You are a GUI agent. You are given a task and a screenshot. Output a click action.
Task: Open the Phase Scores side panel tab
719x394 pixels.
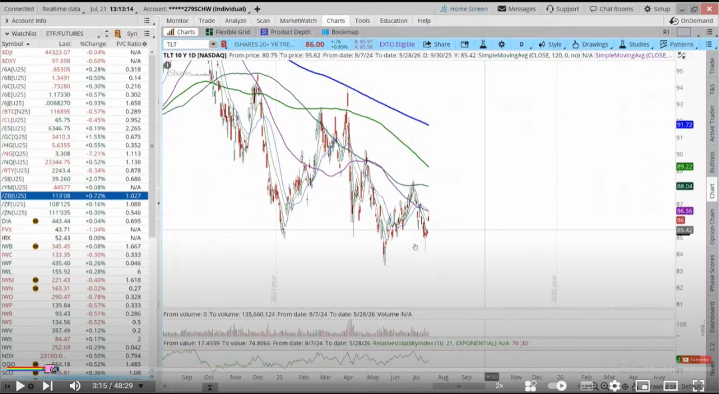click(712, 272)
